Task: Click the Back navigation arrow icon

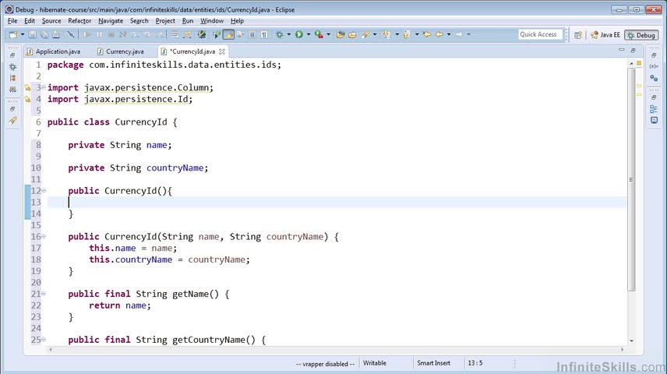Action: click(x=439, y=34)
